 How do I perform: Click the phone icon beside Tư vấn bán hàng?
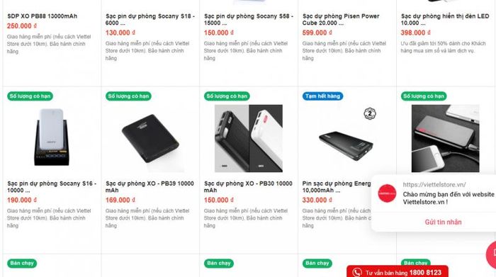pos(357,272)
